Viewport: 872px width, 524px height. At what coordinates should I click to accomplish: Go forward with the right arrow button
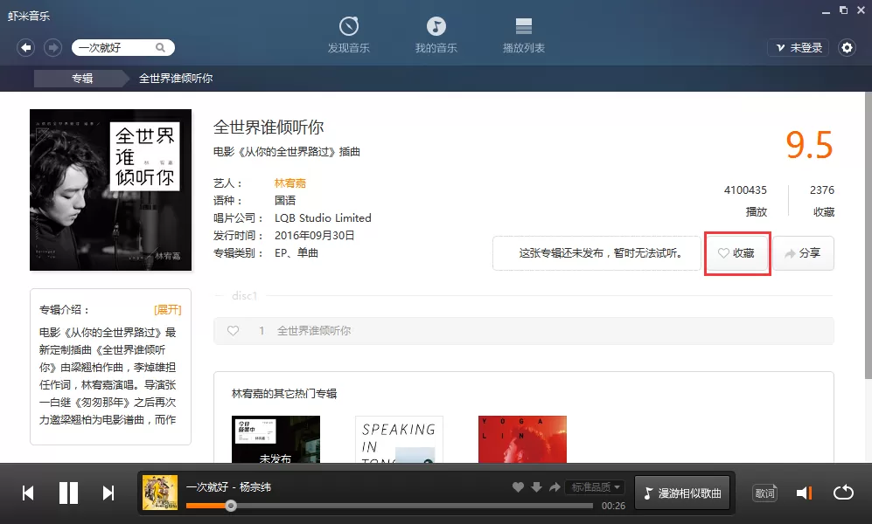(52, 48)
